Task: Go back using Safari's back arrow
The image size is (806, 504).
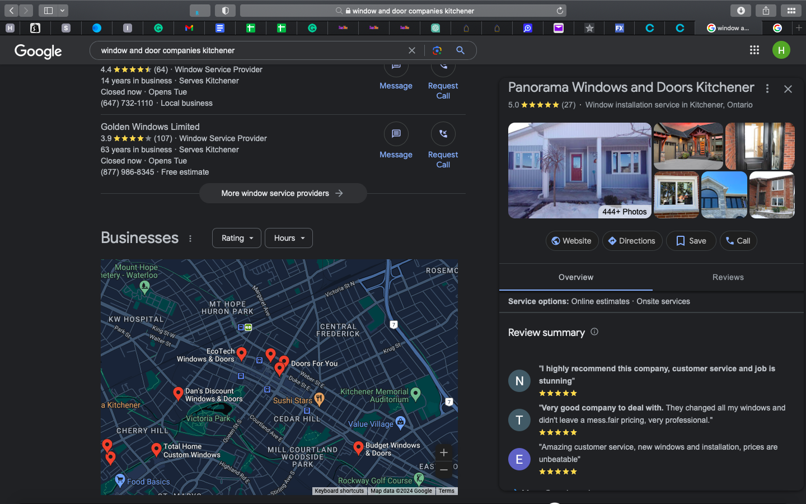Action: (11, 11)
